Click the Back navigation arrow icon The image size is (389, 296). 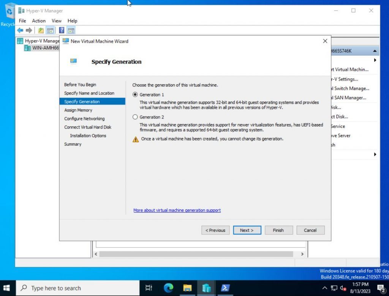tap(20, 30)
